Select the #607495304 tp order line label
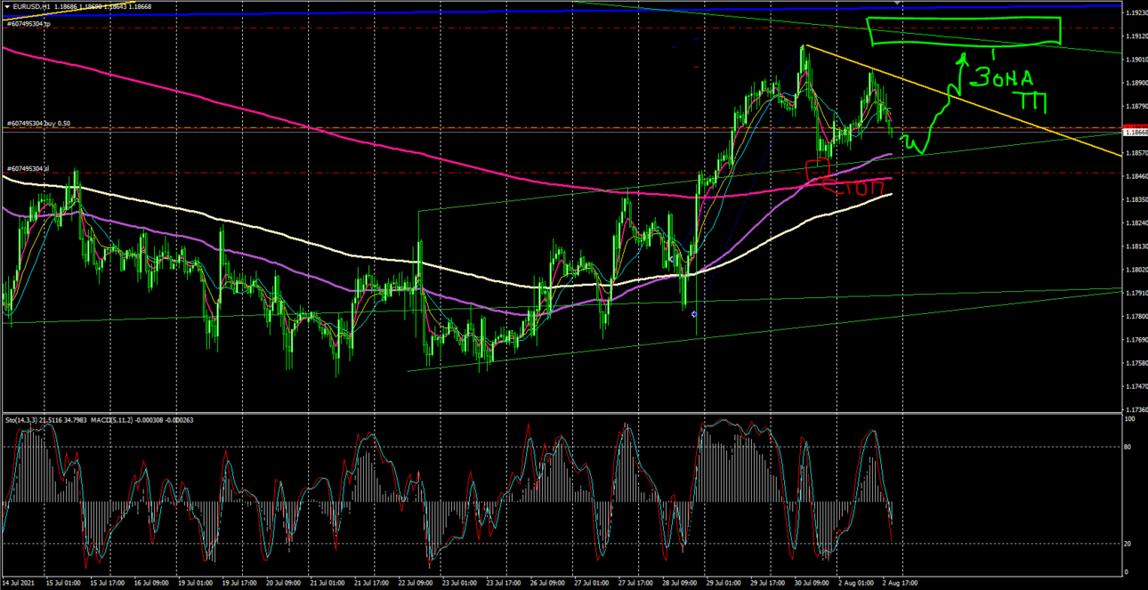This screenshot has height=590, width=1148. pyautogui.click(x=28, y=24)
